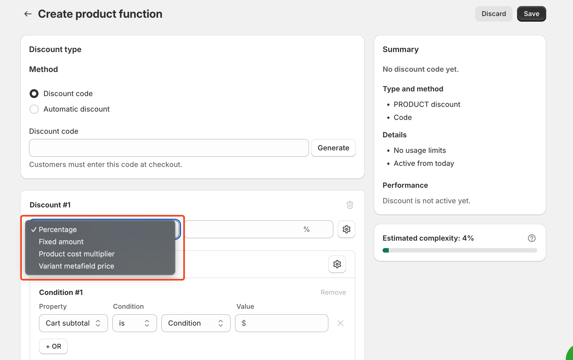Remove condition row with X icon
573x360 pixels.
click(x=340, y=323)
